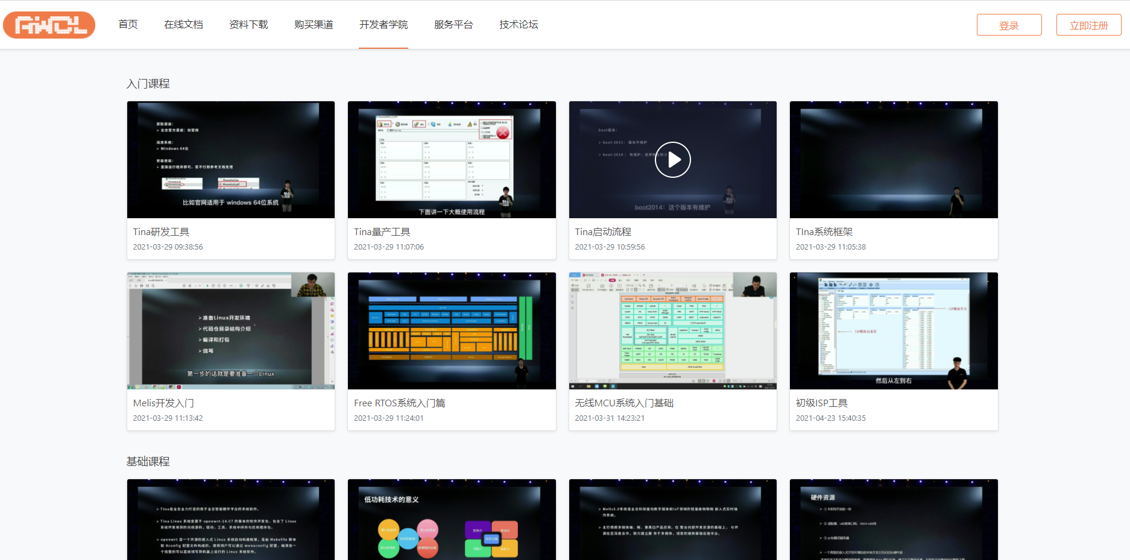
Task: Open the 硬件资源 video thumbnail
Action: click(894, 520)
